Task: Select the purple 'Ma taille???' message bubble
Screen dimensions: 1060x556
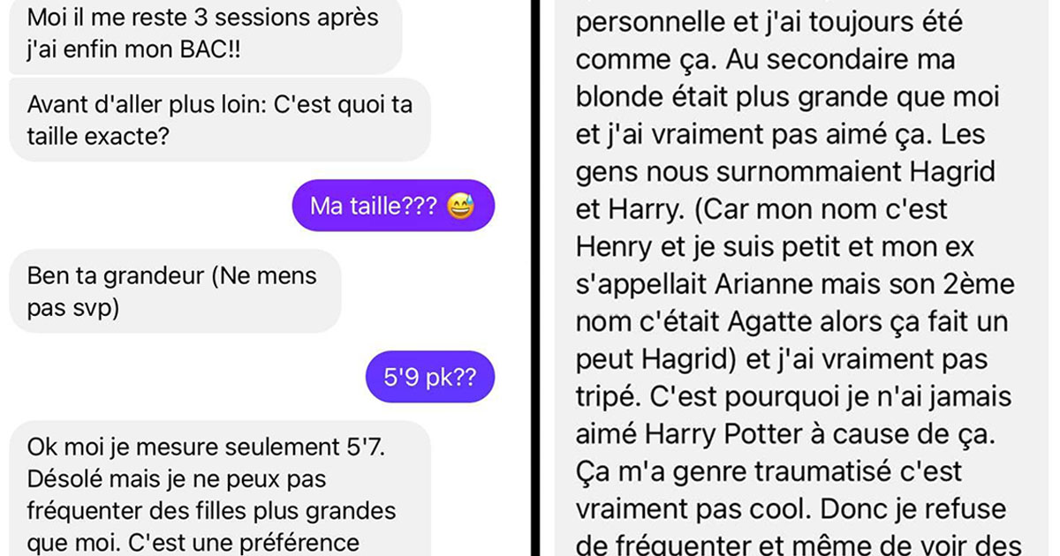Action: point(393,207)
